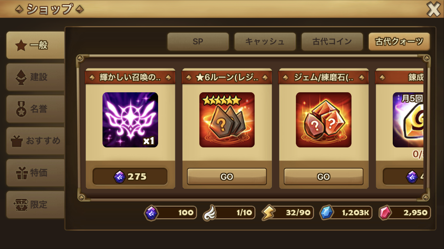Image resolution: width=444 pixels, height=249 pixels.
Task: Select the 一般 star category
Action: click(x=35, y=45)
